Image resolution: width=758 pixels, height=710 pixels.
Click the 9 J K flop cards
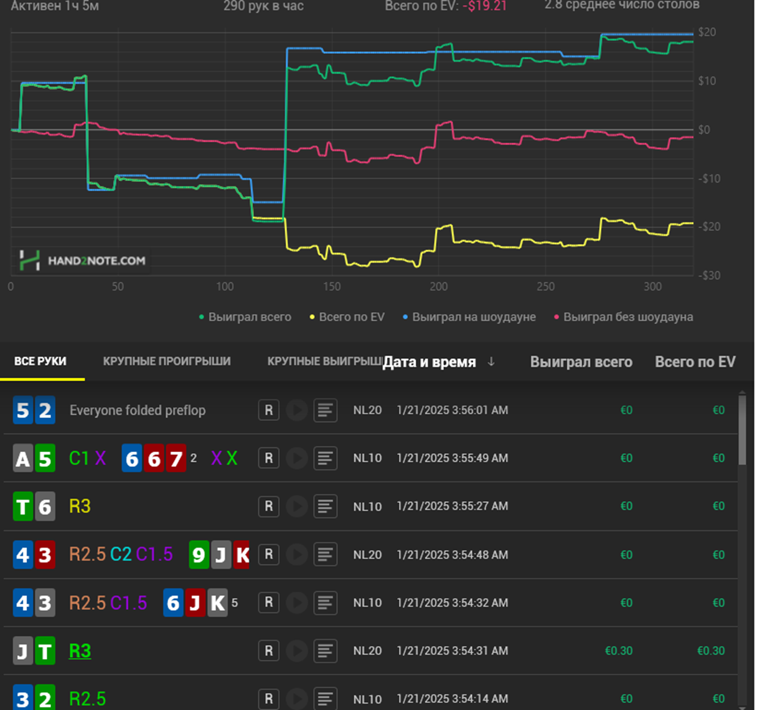coord(220,554)
